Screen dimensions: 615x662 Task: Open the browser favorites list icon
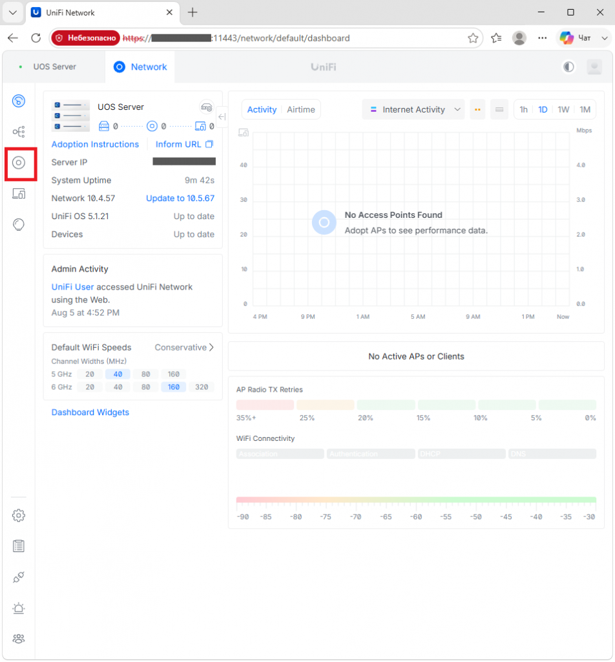click(497, 38)
